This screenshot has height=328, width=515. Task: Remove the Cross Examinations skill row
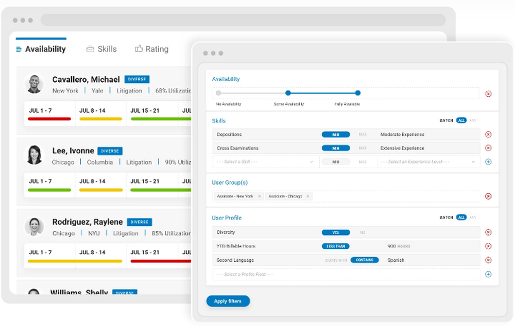tap(488, 148)
